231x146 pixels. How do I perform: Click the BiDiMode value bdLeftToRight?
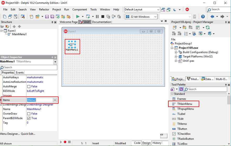click(35, 91)
